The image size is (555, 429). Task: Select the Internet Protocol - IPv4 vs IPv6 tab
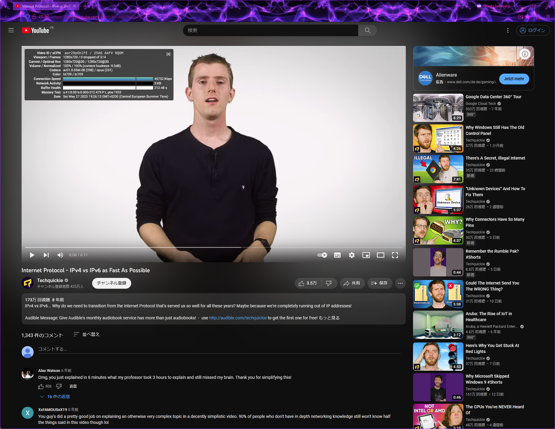point(46,6)
